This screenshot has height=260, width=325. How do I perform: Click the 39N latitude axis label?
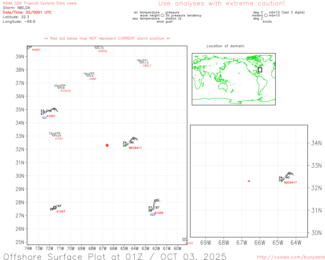point(20,57)
